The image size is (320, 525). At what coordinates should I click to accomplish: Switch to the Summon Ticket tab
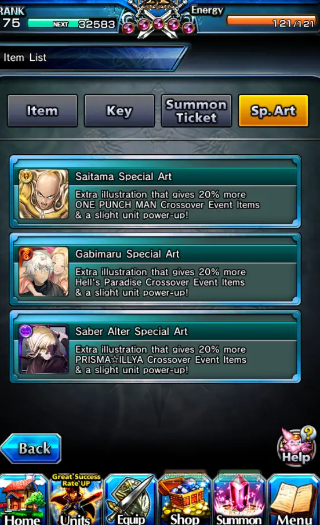click(x=197, y=111)
